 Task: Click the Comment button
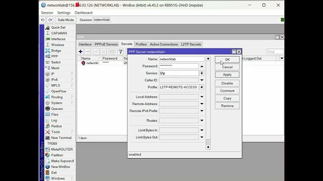pos(227,90)
